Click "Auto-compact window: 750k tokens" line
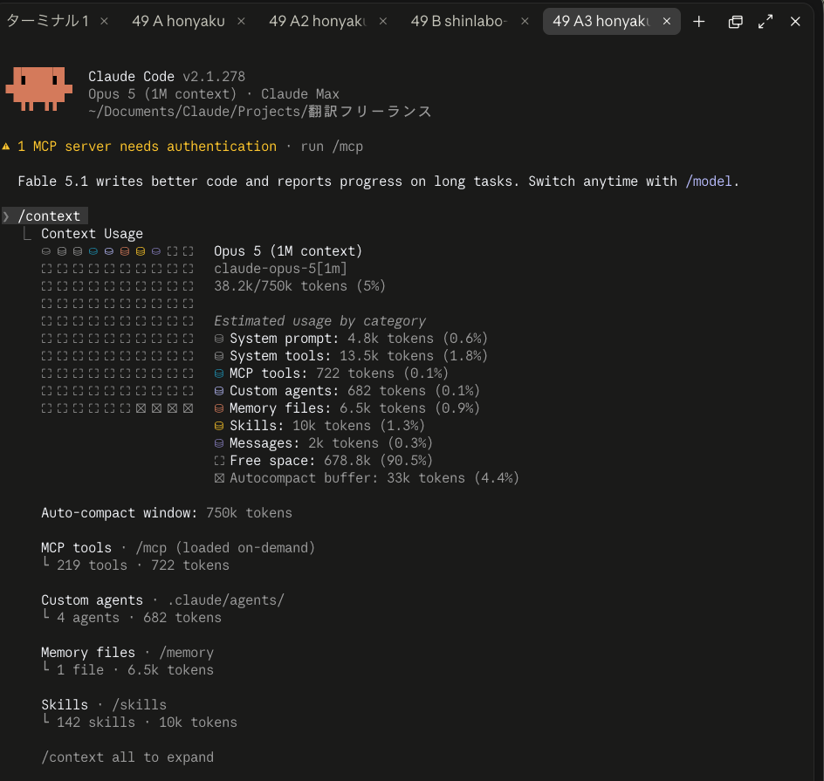This screenshot has width=824, height=781. pyautogui.click(x=167, y=512)
